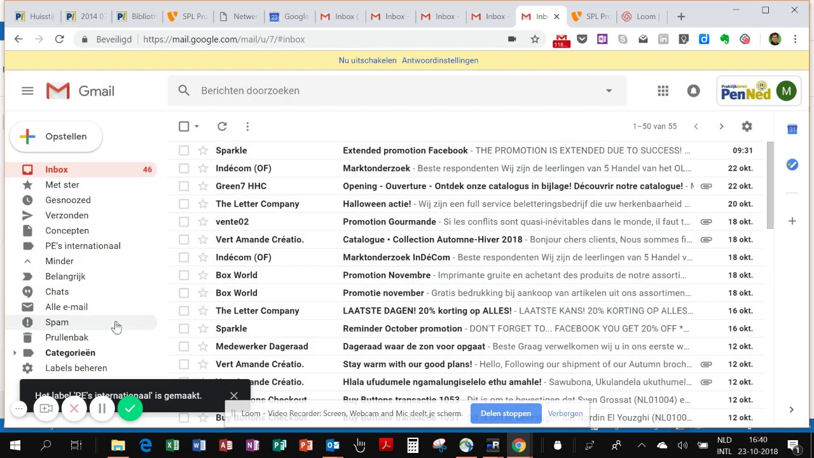Go to previous page of messages
The width and height of the screenshot is (814, 458).
pyautogui.click(x=696, y=127)
